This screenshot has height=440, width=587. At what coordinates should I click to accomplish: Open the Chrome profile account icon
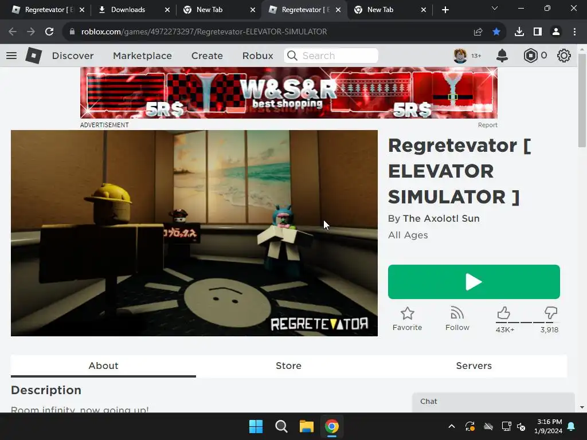tap(556, 32)
